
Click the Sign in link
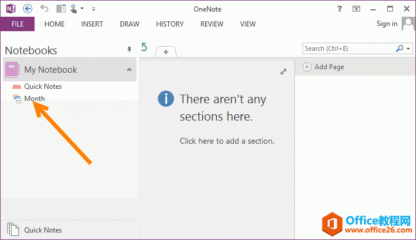tap(387, 24)
